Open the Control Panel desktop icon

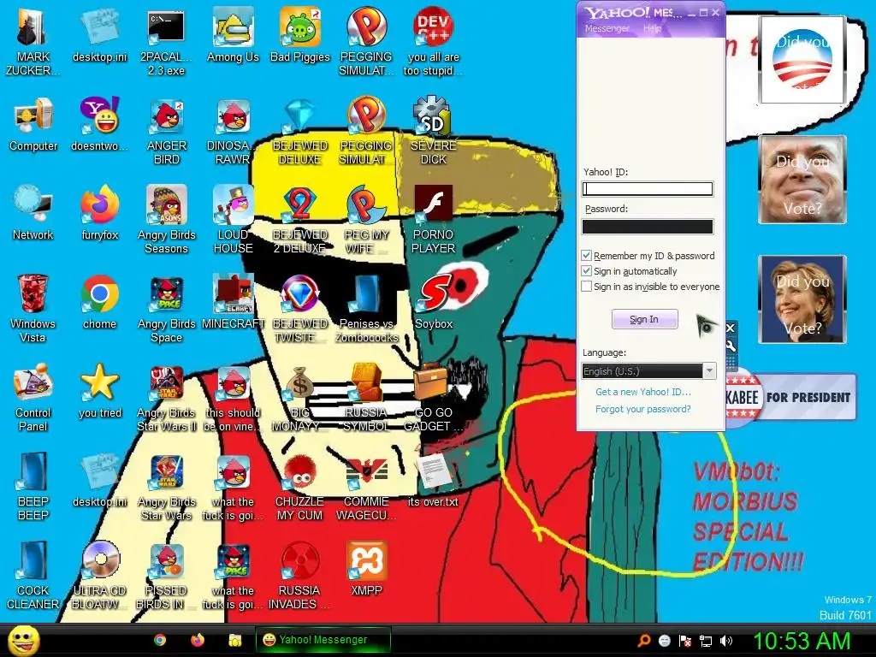[x=33, y=397]
